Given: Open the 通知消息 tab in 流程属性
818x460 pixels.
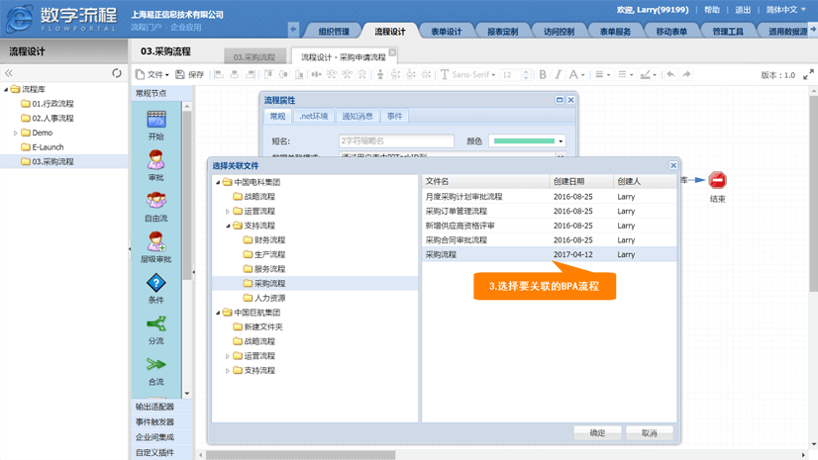Looking at the screenshot, I should (x=358, y=117).
